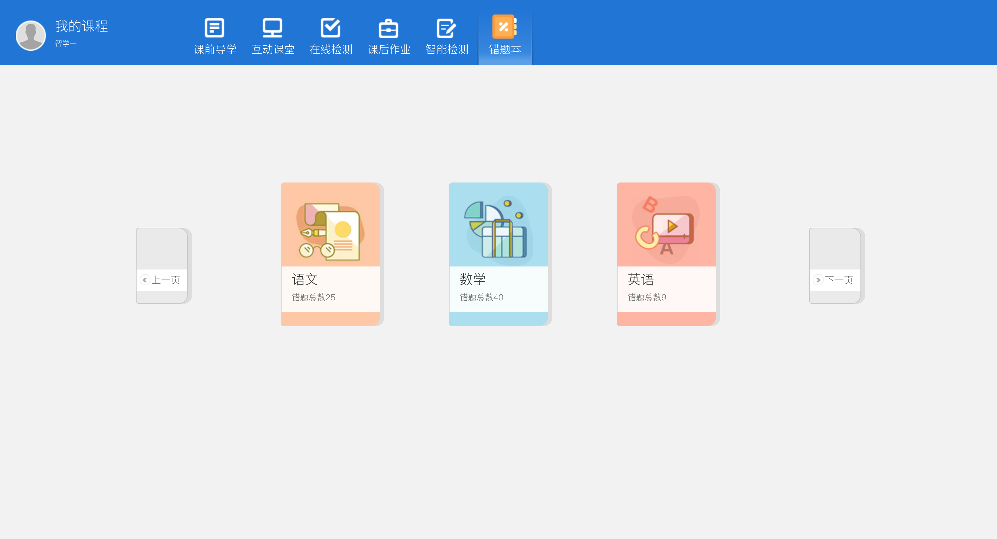Select the 在线检测 checkmark icon

tap(331, 28)
